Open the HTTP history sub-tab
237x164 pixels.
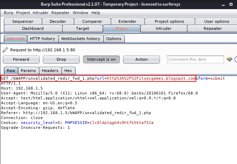pyautogui.click(x=43, y=39)
